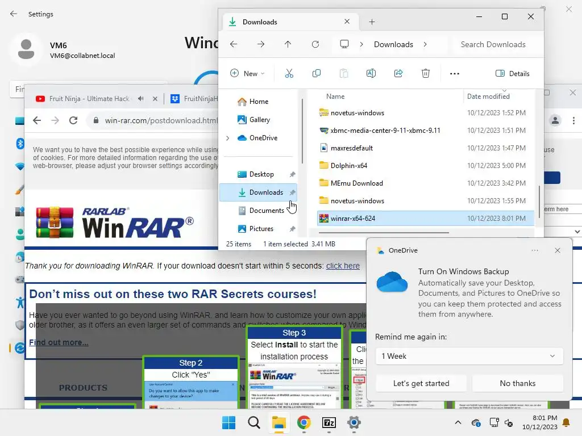
Task: Open the Remind me again 1 Week dropdown
Action: click(x=469, y=356)
